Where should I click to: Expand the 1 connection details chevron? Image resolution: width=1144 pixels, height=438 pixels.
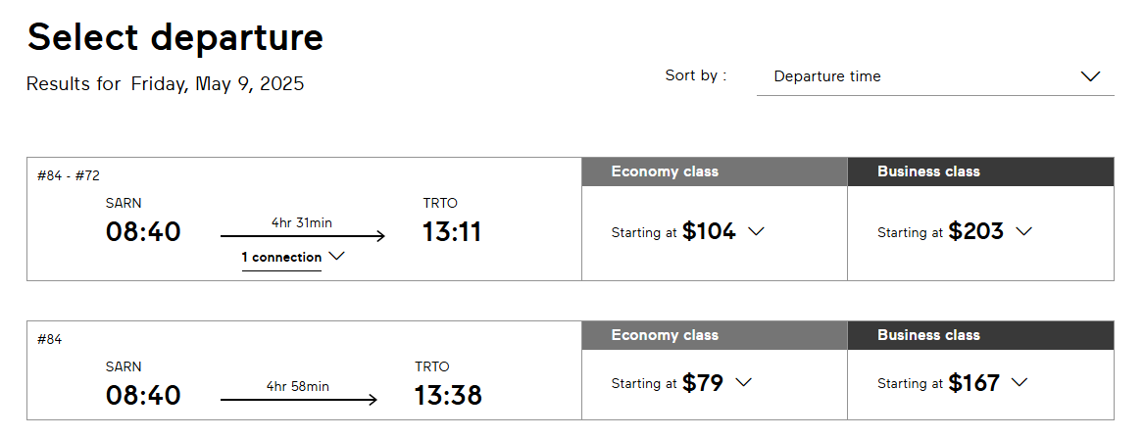tap(336, 257)
